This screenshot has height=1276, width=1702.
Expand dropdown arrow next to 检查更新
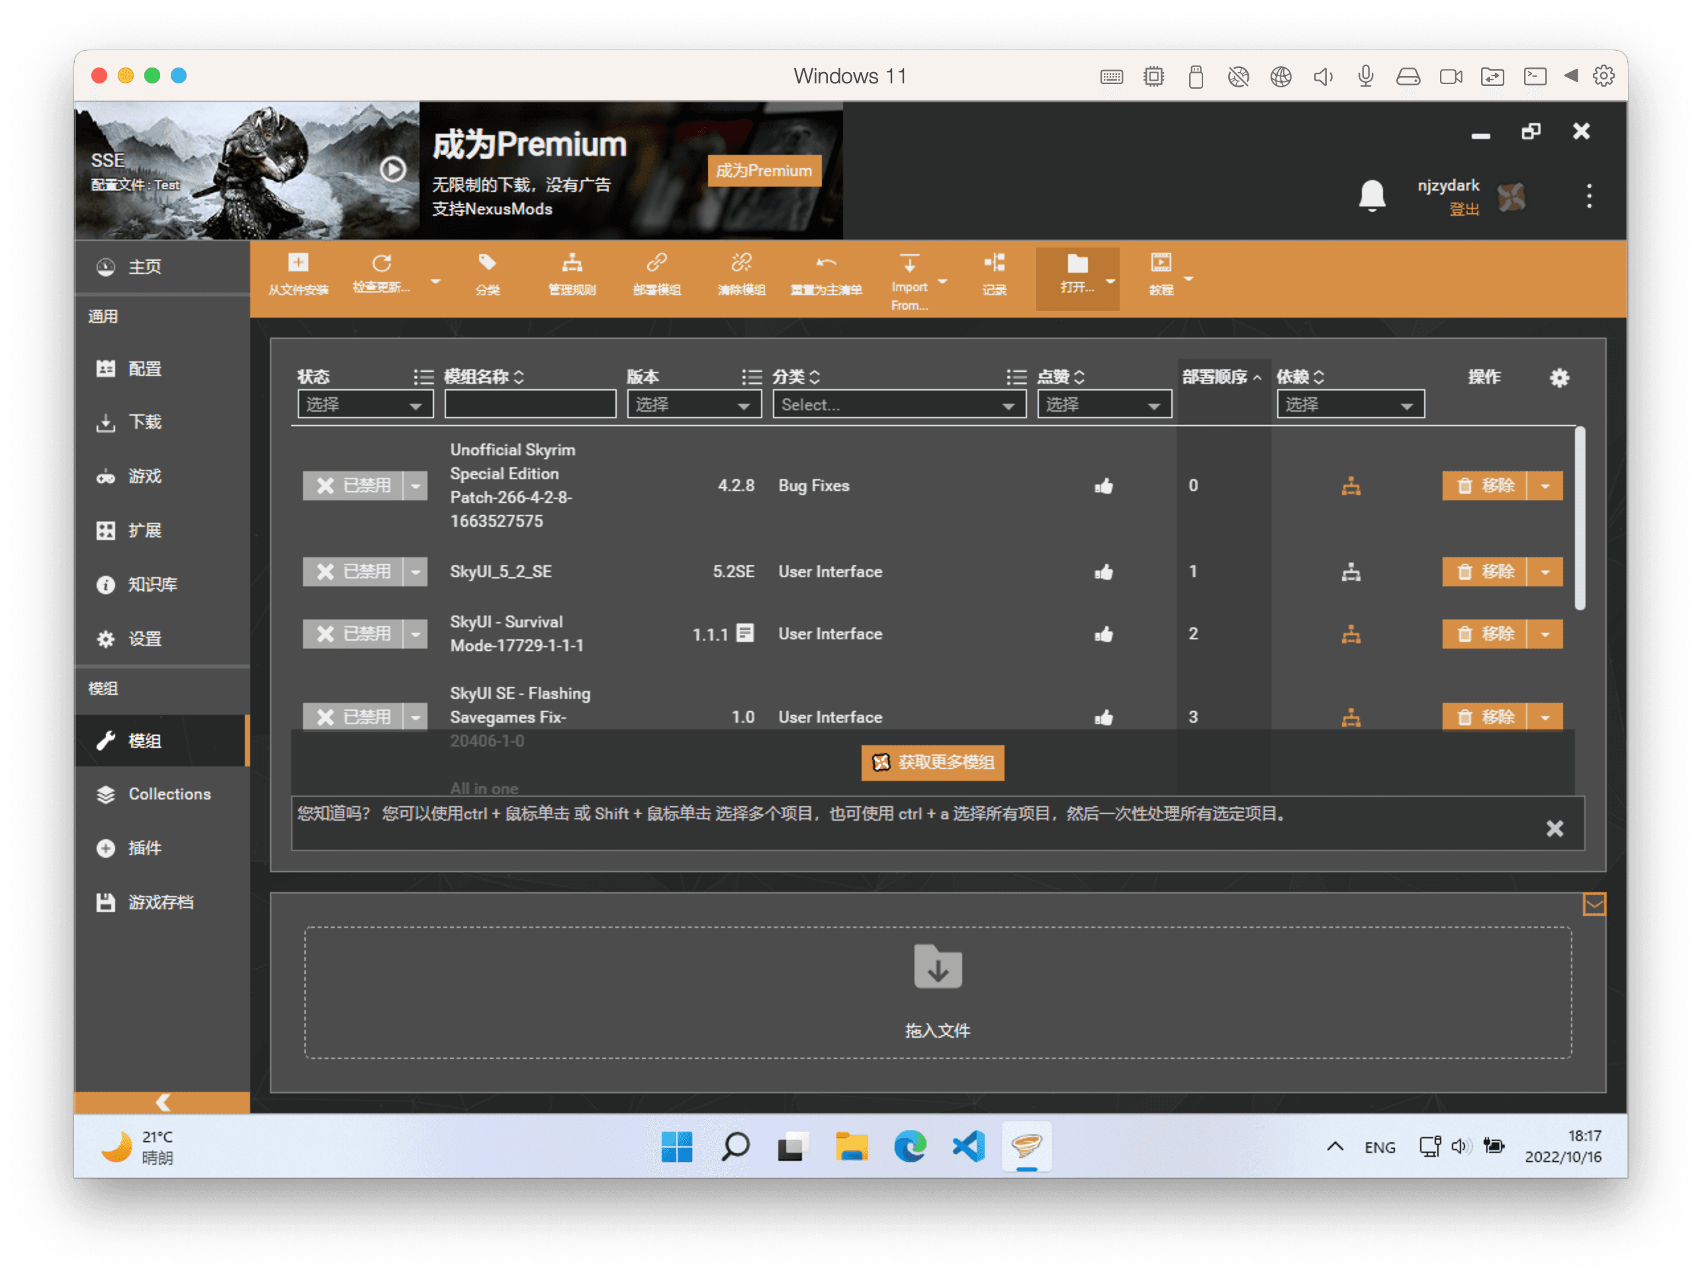[435, 282]
